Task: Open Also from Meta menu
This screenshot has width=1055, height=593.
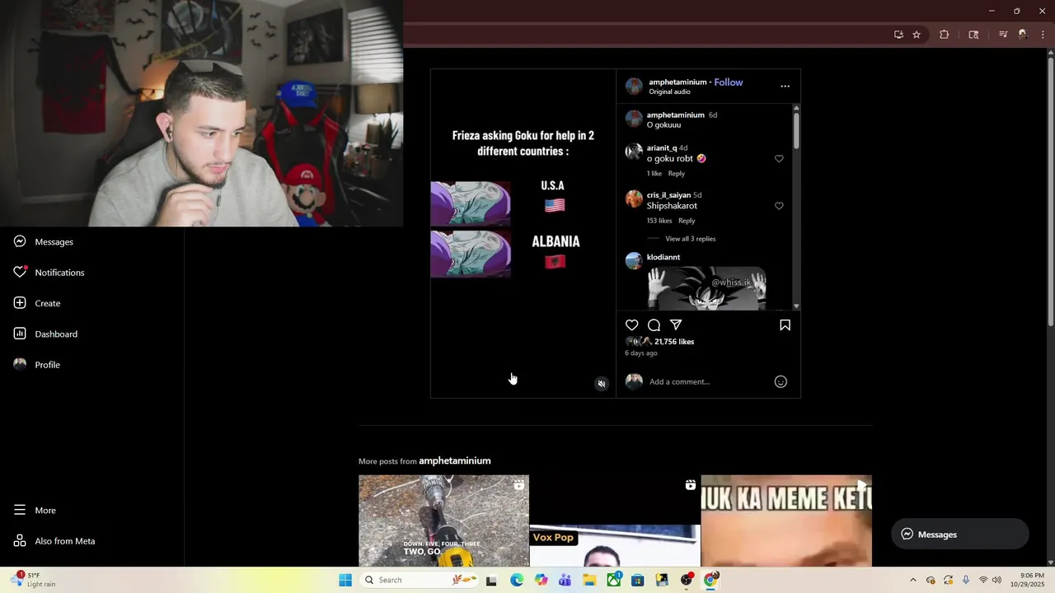Action: (x=65, y=541)
